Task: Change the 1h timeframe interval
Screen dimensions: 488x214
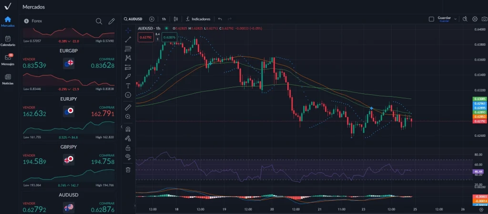Action: pyautogui.click(x=164, y=19)
